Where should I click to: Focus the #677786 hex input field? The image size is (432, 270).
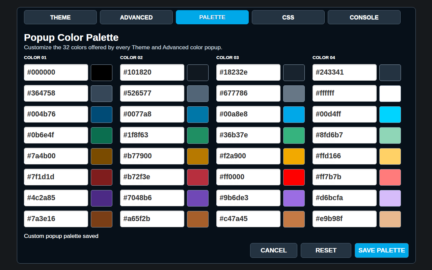tap(248, 93)
